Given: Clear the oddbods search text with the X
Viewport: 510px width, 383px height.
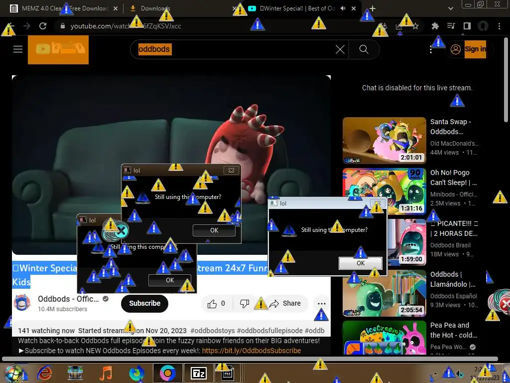Looking at the screenshot, I should coord(340,49).
